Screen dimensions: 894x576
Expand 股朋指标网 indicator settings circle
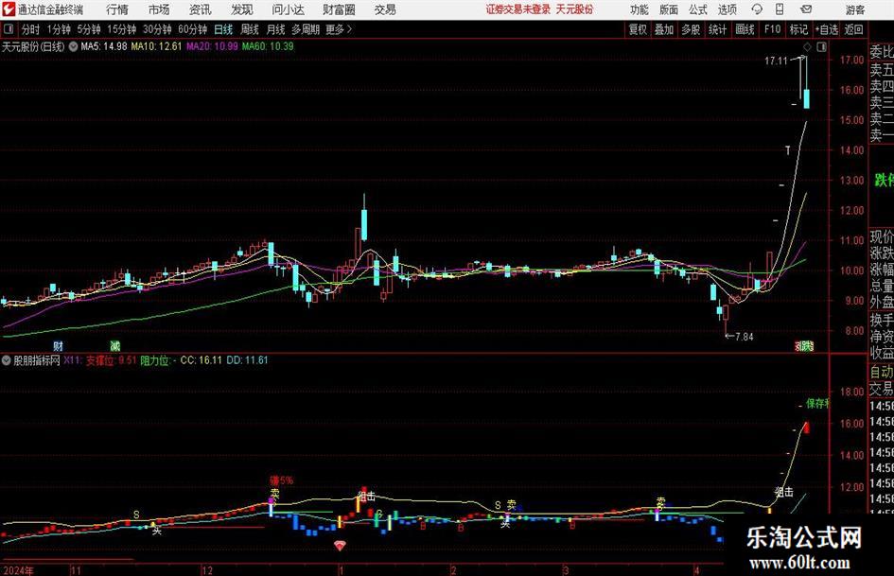click(x=7, y=360)
